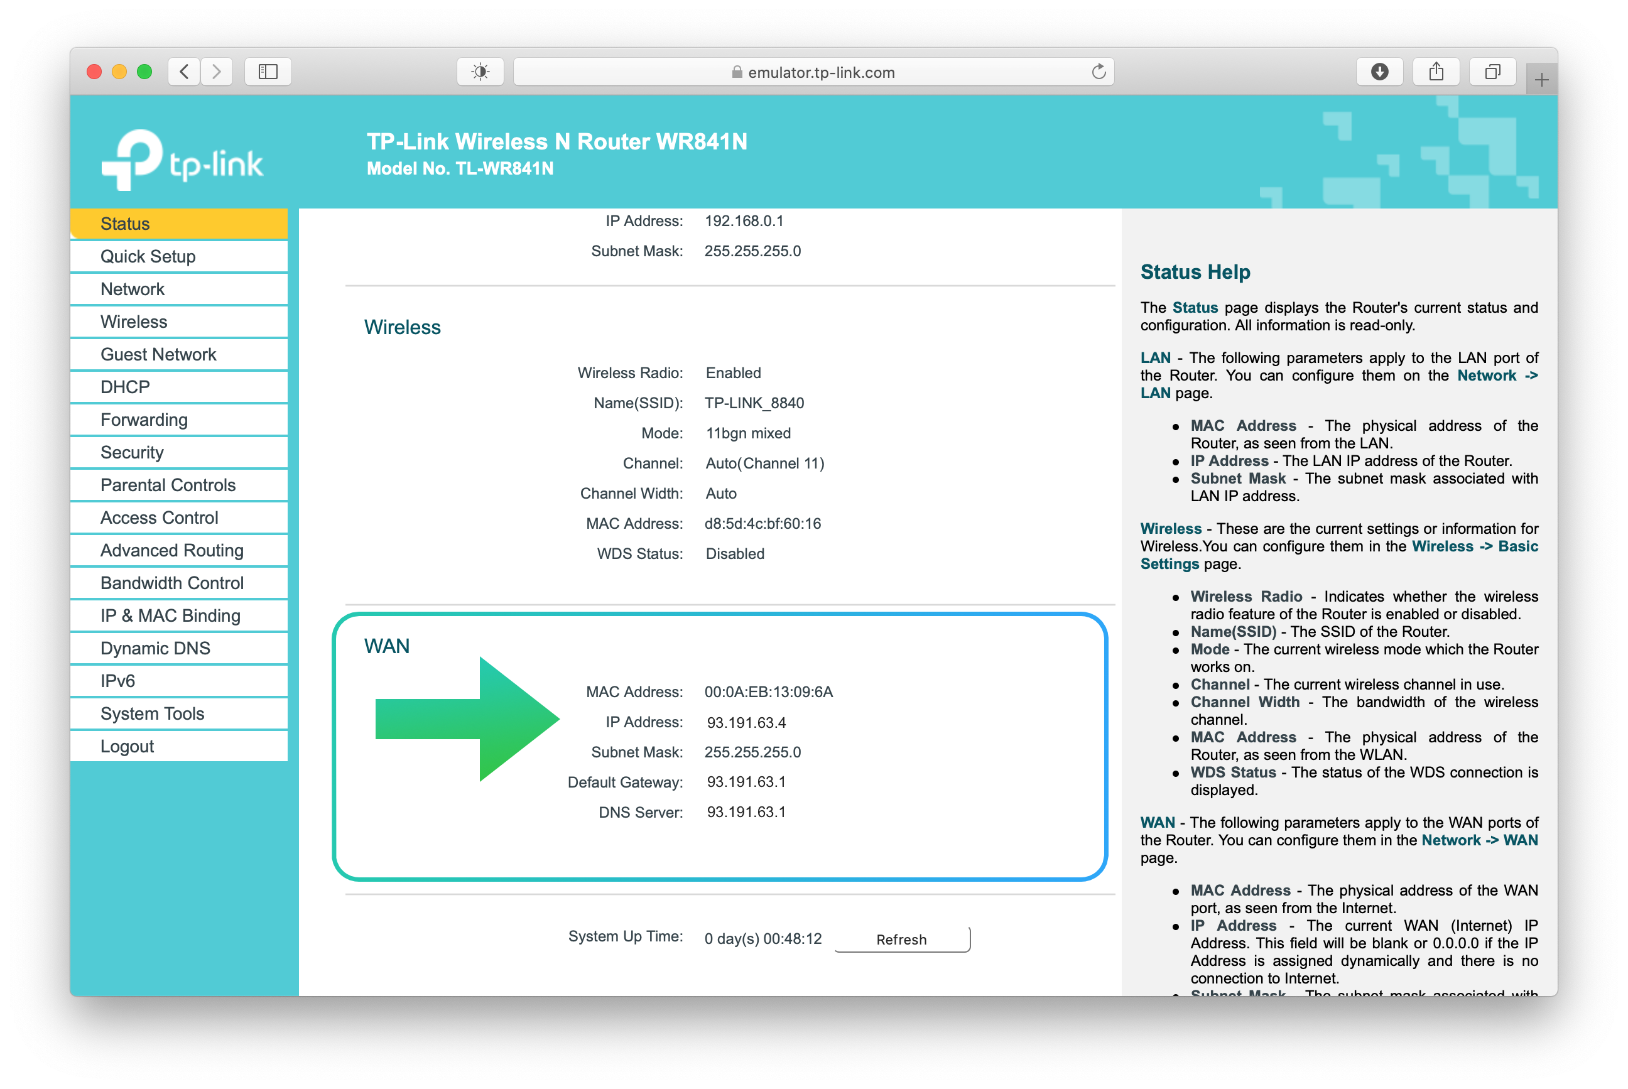Close the window with the red button
Screen dimensions: 1628x1089
[94, 72]
